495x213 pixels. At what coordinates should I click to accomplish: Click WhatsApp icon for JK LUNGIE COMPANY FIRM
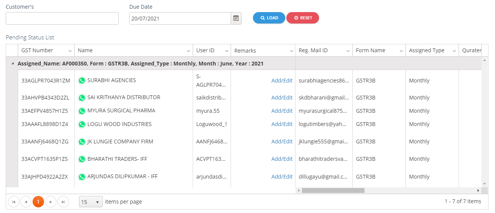pos(82,142)
